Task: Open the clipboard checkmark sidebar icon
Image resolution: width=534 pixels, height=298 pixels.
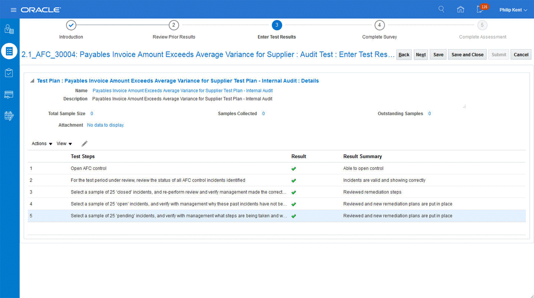Action: point(9,72)
